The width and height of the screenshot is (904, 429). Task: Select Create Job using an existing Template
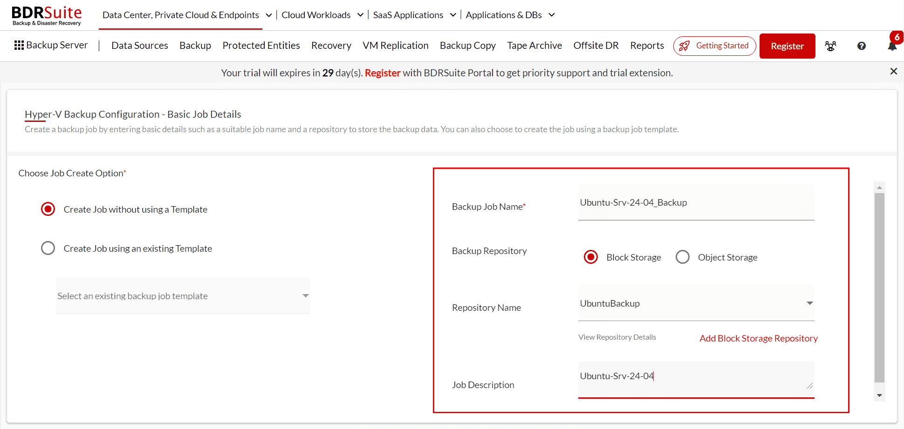(x=48, y=248)
